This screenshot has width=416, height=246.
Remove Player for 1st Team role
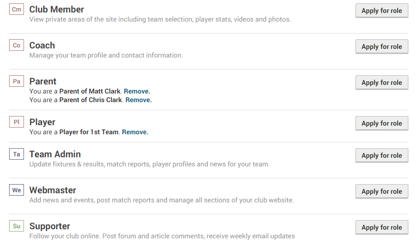(135, 132)
